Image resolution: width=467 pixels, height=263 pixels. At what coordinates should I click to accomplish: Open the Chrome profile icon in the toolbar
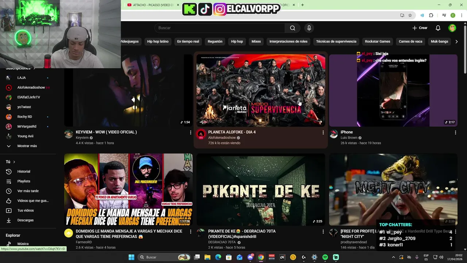pos(453,15)
